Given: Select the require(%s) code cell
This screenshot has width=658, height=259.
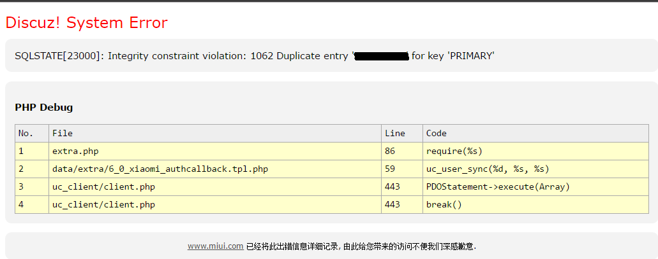Looking at the screenshot, I should tap(454, 151).
